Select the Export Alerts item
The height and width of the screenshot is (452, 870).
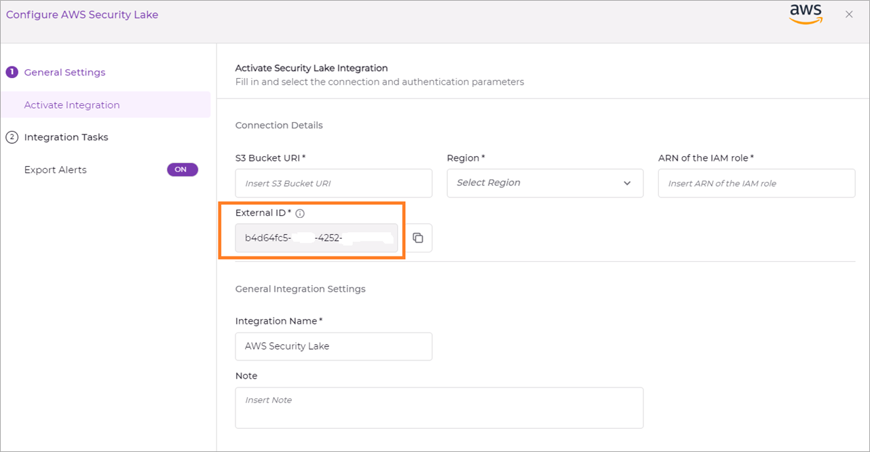click(56, 170)
